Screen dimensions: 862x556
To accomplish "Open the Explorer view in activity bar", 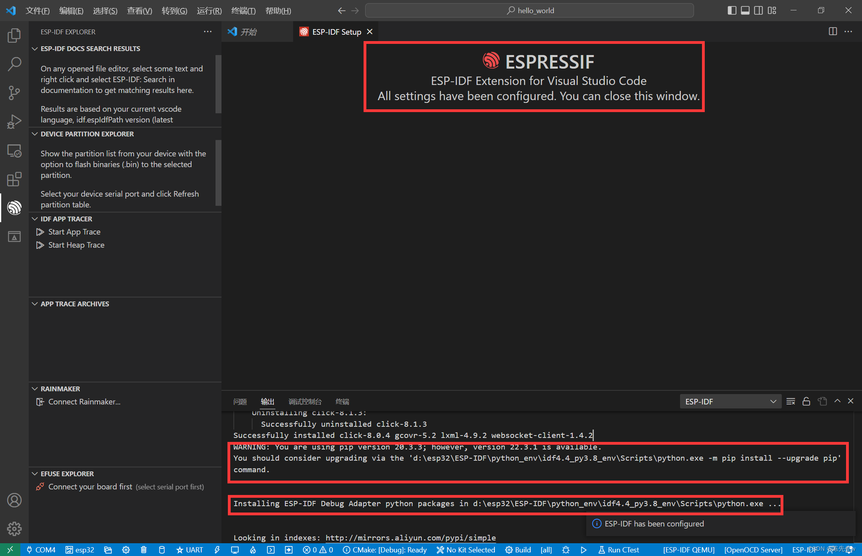I will (14, 35).
